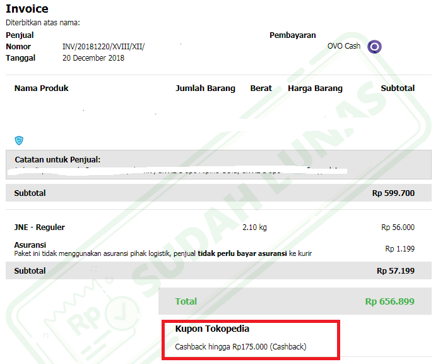The height and width of the screenshot is (364, 438).
Task: Click the Jumlah Barang column header
Action: (205, 88)
